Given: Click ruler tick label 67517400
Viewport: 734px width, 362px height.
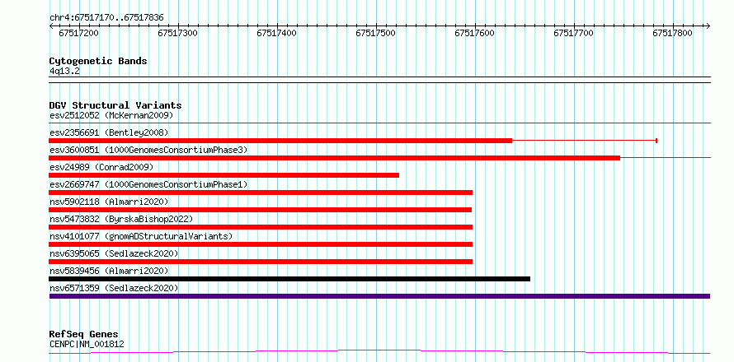Looking at the screenshot, I should click(276, 33).
